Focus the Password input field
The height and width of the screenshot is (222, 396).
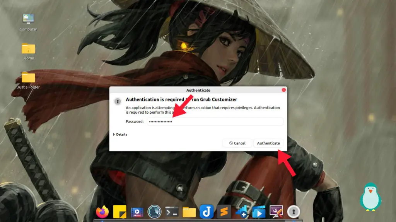coord(215,121)
